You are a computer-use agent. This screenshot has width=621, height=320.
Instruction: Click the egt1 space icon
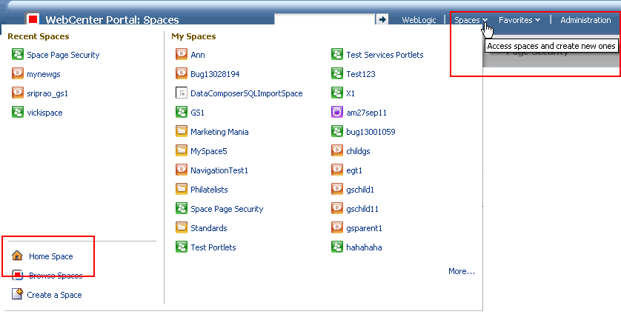click(x=336, y=170)
